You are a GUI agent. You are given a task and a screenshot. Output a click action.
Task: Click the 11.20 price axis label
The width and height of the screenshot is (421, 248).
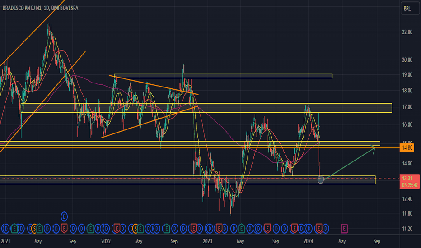click(407, 229)
